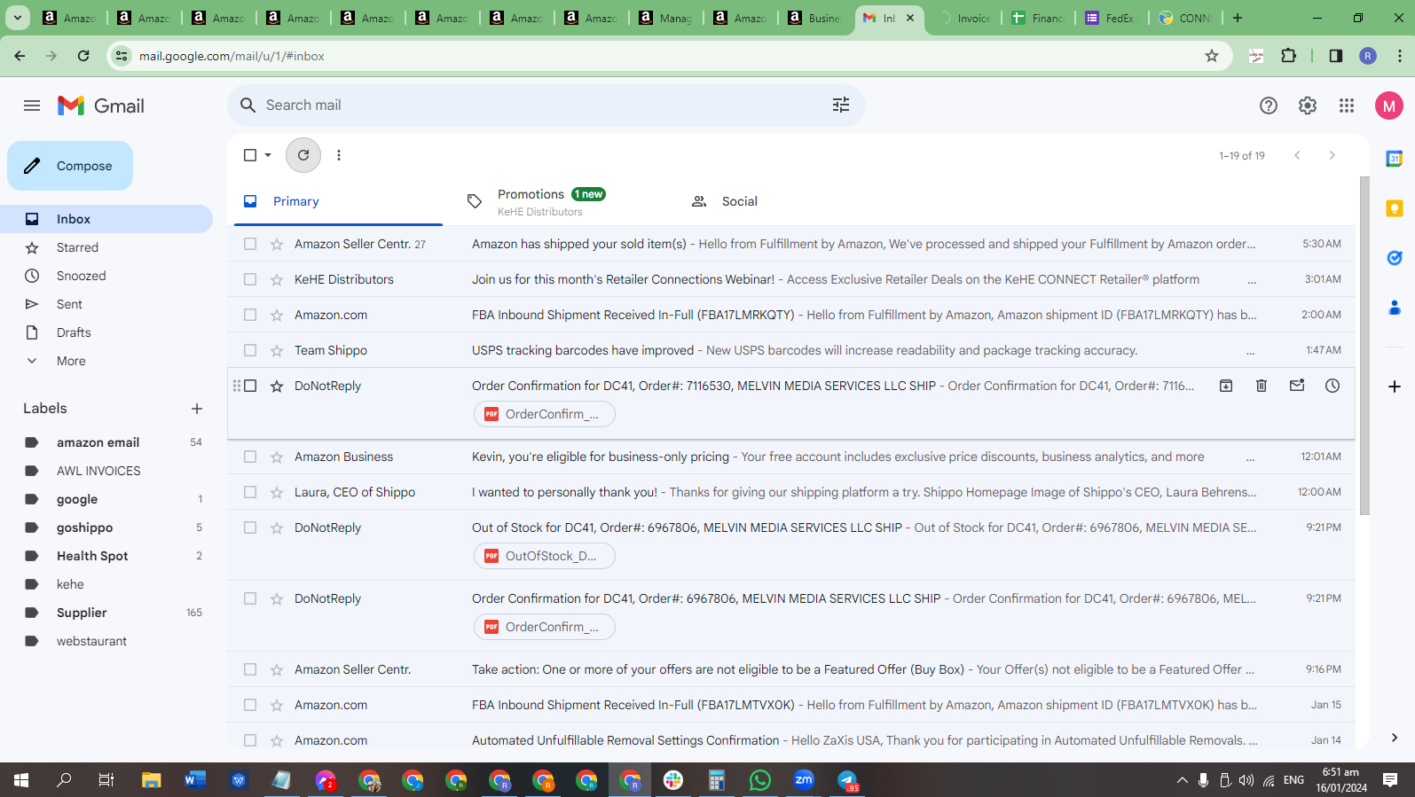Delete the DoNotReply Order# 7116530 email
Viewport: 1415px width, 797px height.
(1262, 386)
